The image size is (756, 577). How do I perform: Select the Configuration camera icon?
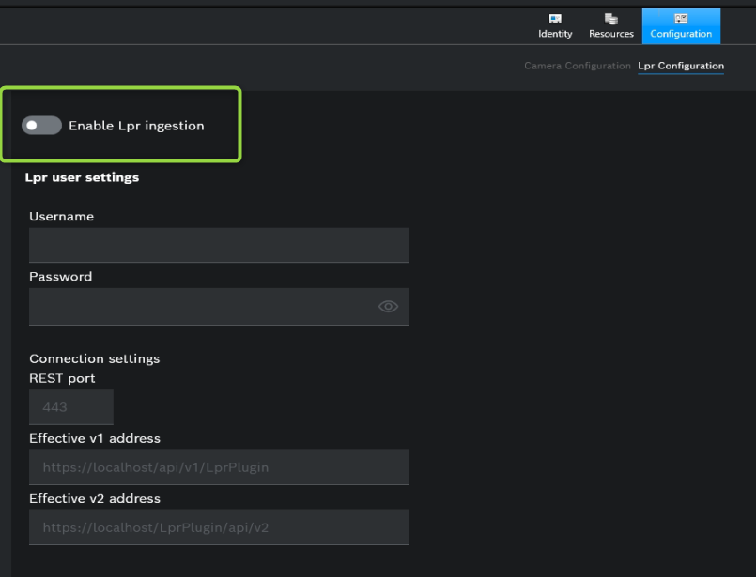680,20
